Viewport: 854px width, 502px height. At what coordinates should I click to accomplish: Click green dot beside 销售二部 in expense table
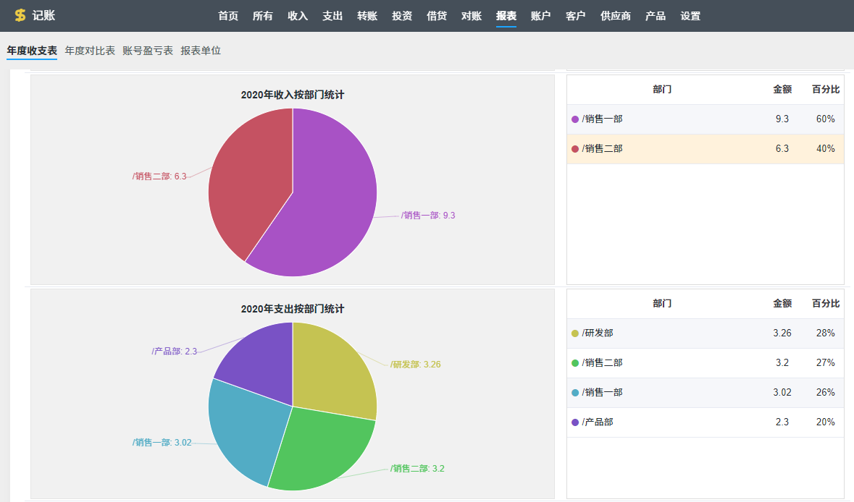[x=574, y=363]
